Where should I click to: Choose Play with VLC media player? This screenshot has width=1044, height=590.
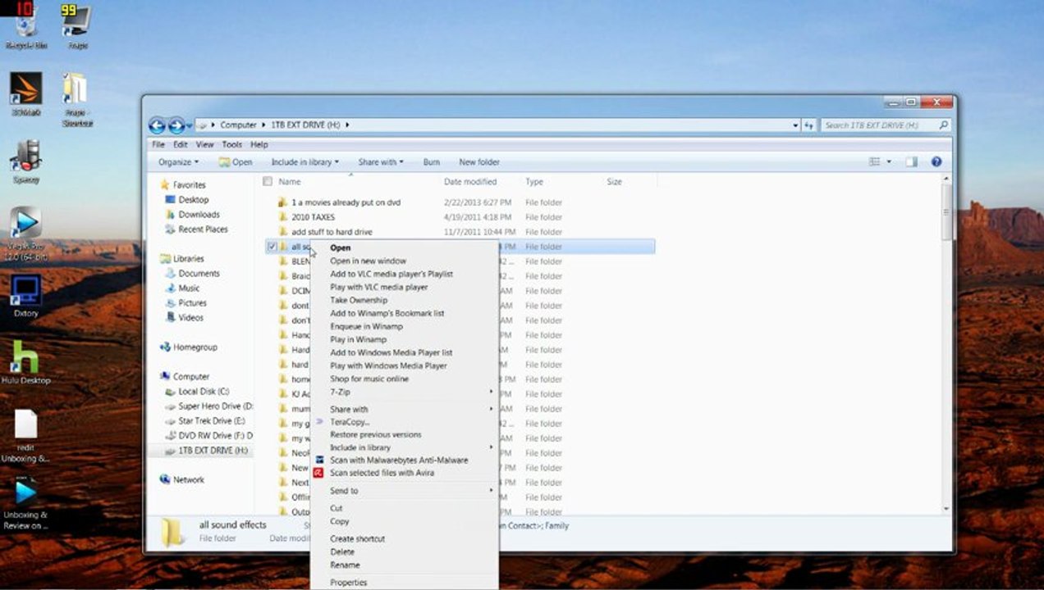click(x=378, y=287)
